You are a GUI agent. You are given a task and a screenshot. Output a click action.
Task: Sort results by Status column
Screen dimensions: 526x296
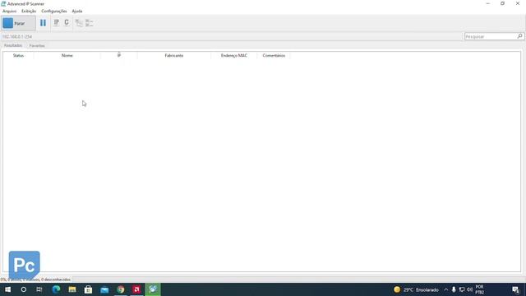pos(18,55)
